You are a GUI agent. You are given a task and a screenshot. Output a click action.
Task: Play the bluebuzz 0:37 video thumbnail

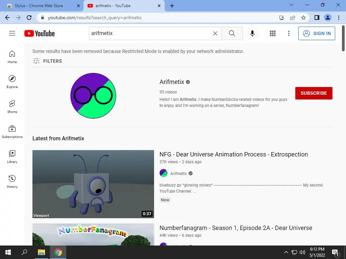click(93, 184)
